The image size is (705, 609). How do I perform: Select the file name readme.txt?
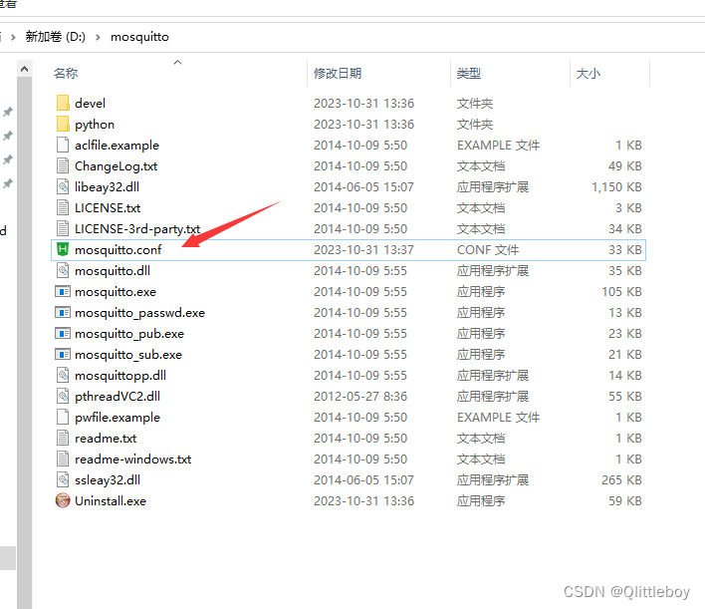coord(106,438)
